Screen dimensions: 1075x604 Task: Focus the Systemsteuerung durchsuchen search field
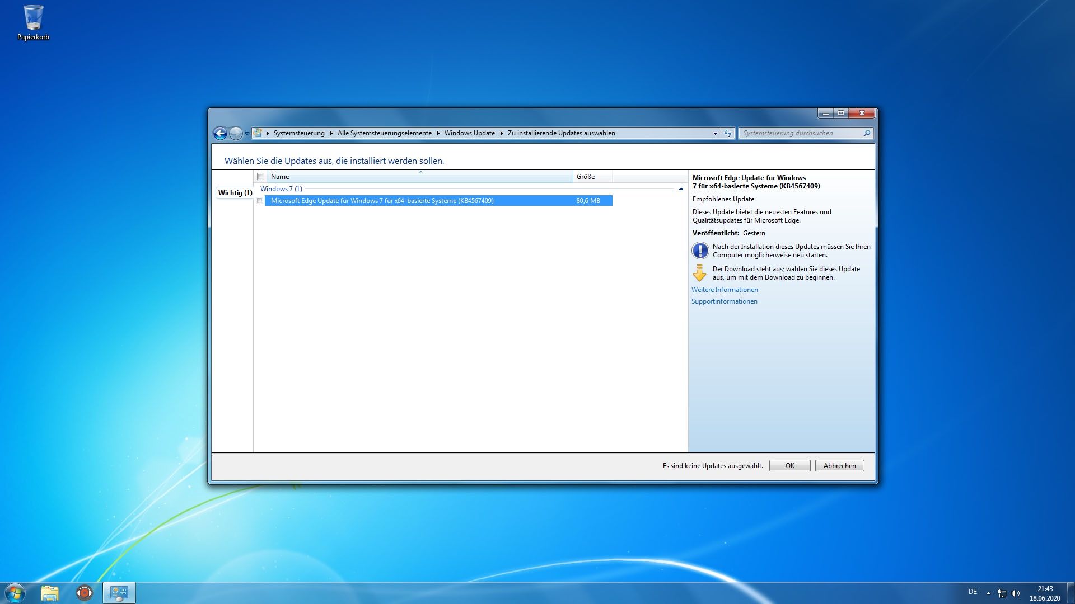pos(801,133)
